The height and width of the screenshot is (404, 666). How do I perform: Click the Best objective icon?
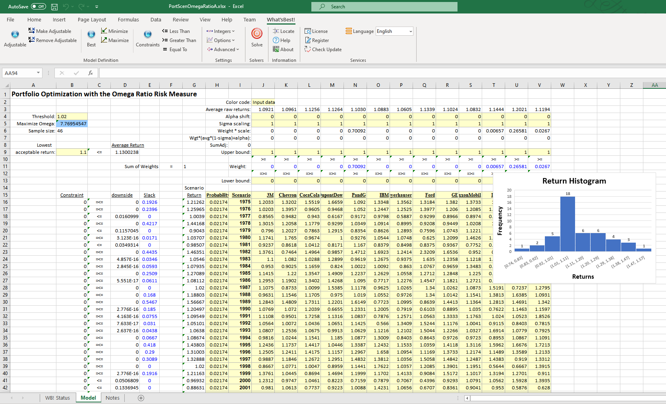click(91, 34)
